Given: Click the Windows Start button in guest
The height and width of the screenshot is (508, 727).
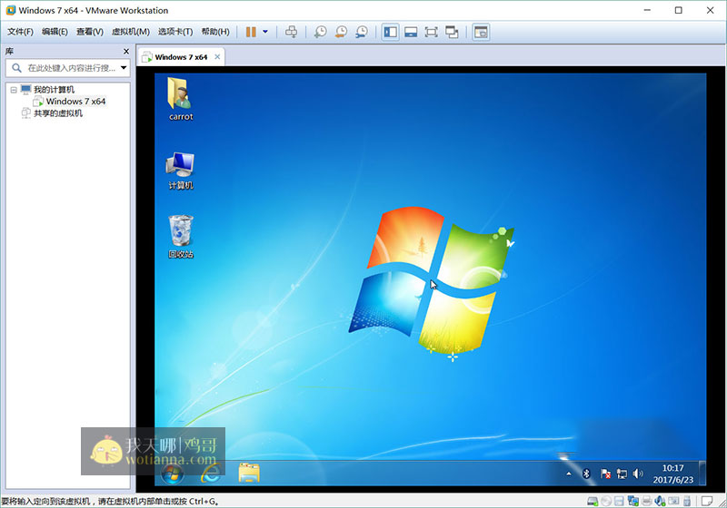Looking at the screenshot, I should (171, 473).
